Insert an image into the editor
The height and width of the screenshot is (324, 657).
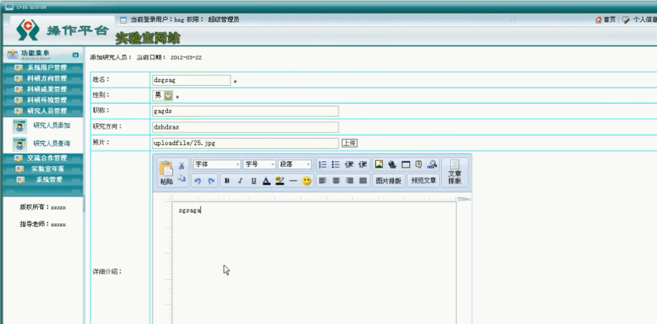point(379,164)
